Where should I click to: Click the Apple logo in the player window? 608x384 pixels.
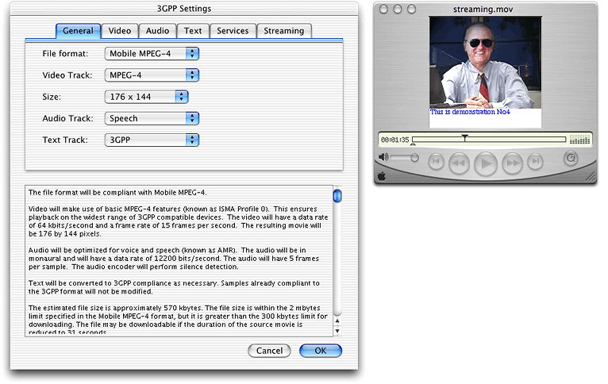[382, 177]
